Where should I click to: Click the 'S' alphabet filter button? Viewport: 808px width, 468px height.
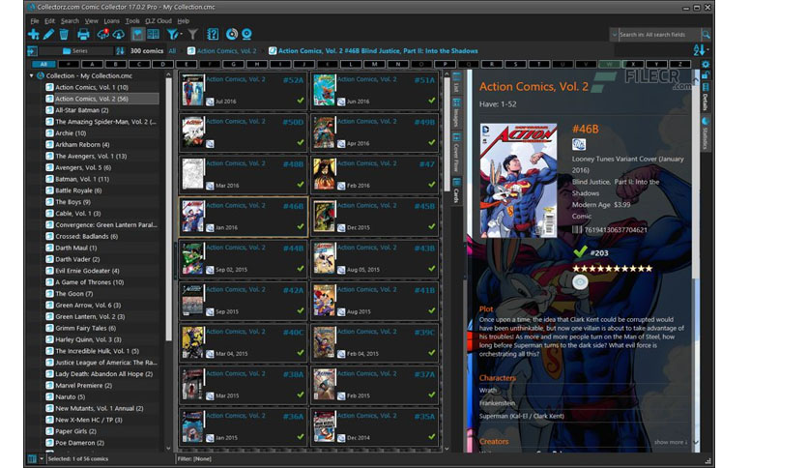pos(515,64)
